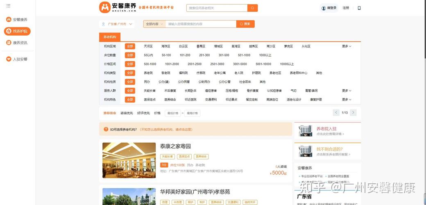This screenshot has width=426, height=205.
Task: Click the 养老院入驻 building icon
Action: click(306, 131)
